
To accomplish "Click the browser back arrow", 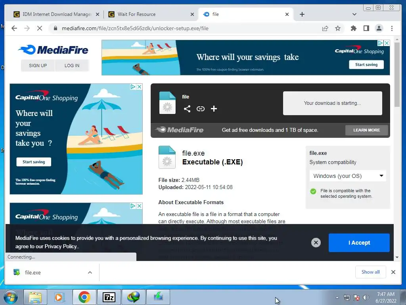I will [x=14, y=28].
